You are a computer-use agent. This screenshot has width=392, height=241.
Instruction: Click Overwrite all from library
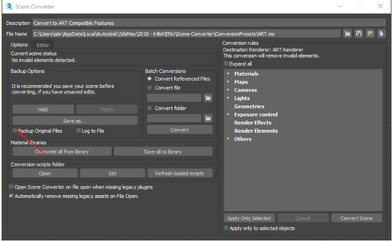click(62, 151)
